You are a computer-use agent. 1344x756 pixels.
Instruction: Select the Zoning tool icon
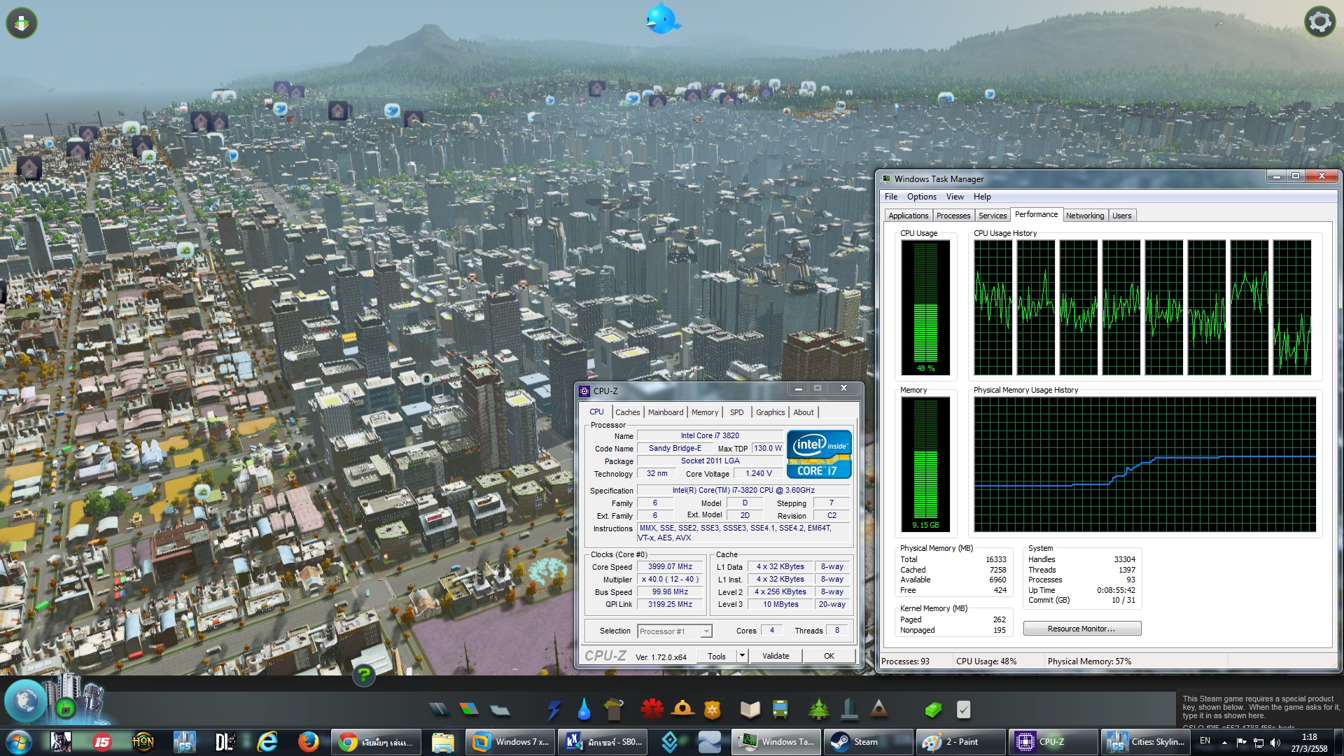(x=469, y=710)
